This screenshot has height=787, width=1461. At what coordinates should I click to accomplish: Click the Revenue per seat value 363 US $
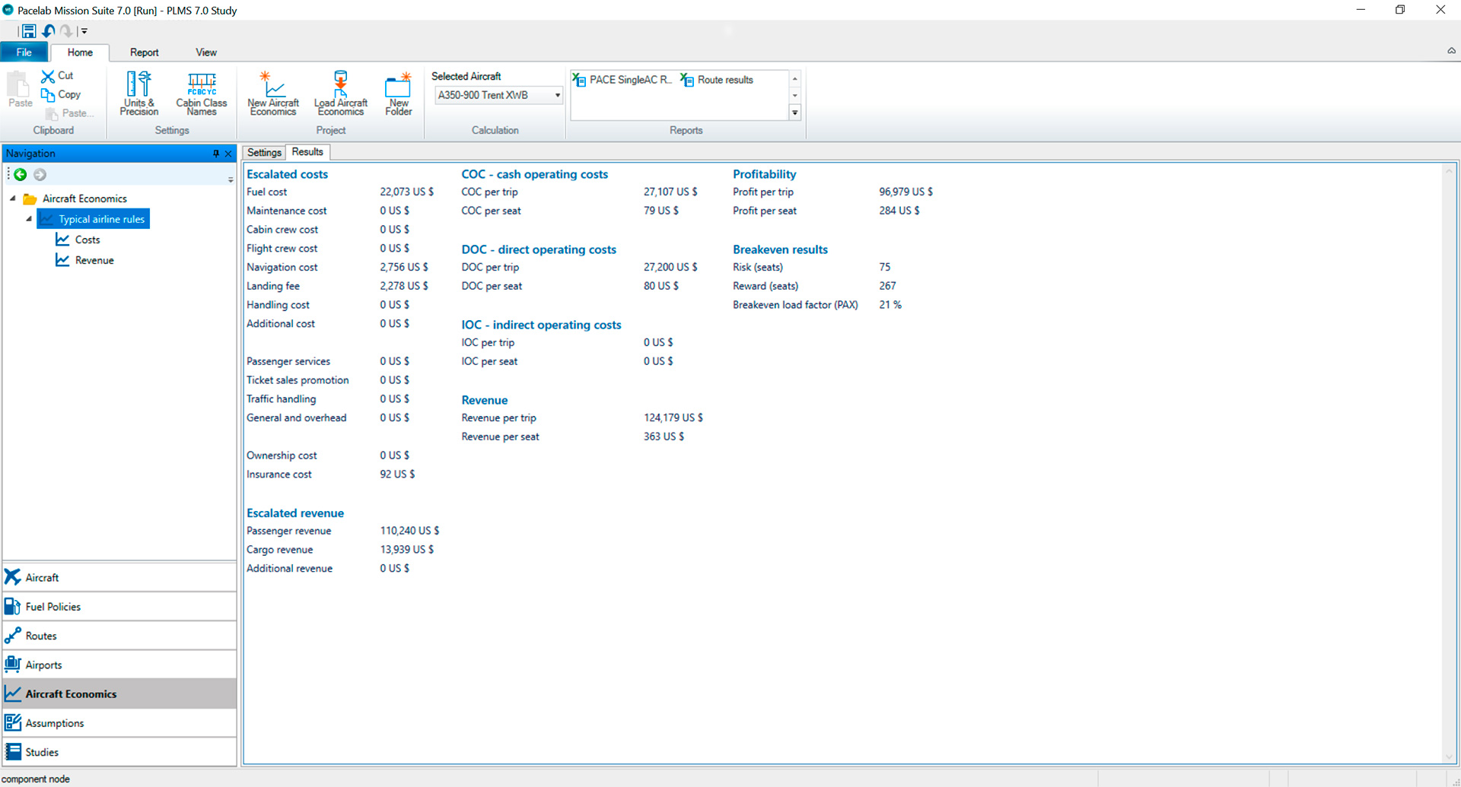[664, 436]
